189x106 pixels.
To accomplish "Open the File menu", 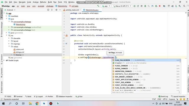I will (x=6, y=2).
